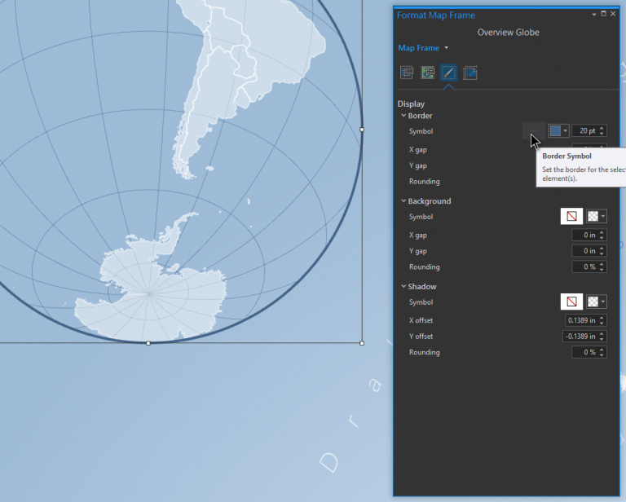Screen dimensions: 626x502
Task: Open the Options tab icon
Action: click(x=407, y=73)
